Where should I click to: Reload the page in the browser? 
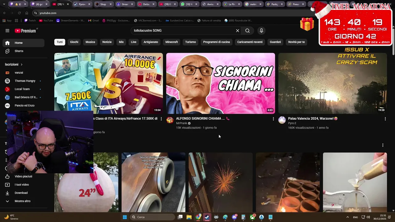click(19, 13)
